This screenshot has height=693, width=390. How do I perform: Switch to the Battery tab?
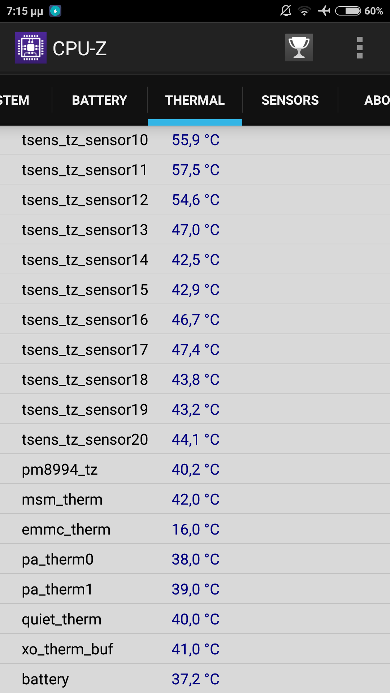[x=99, y=100]
